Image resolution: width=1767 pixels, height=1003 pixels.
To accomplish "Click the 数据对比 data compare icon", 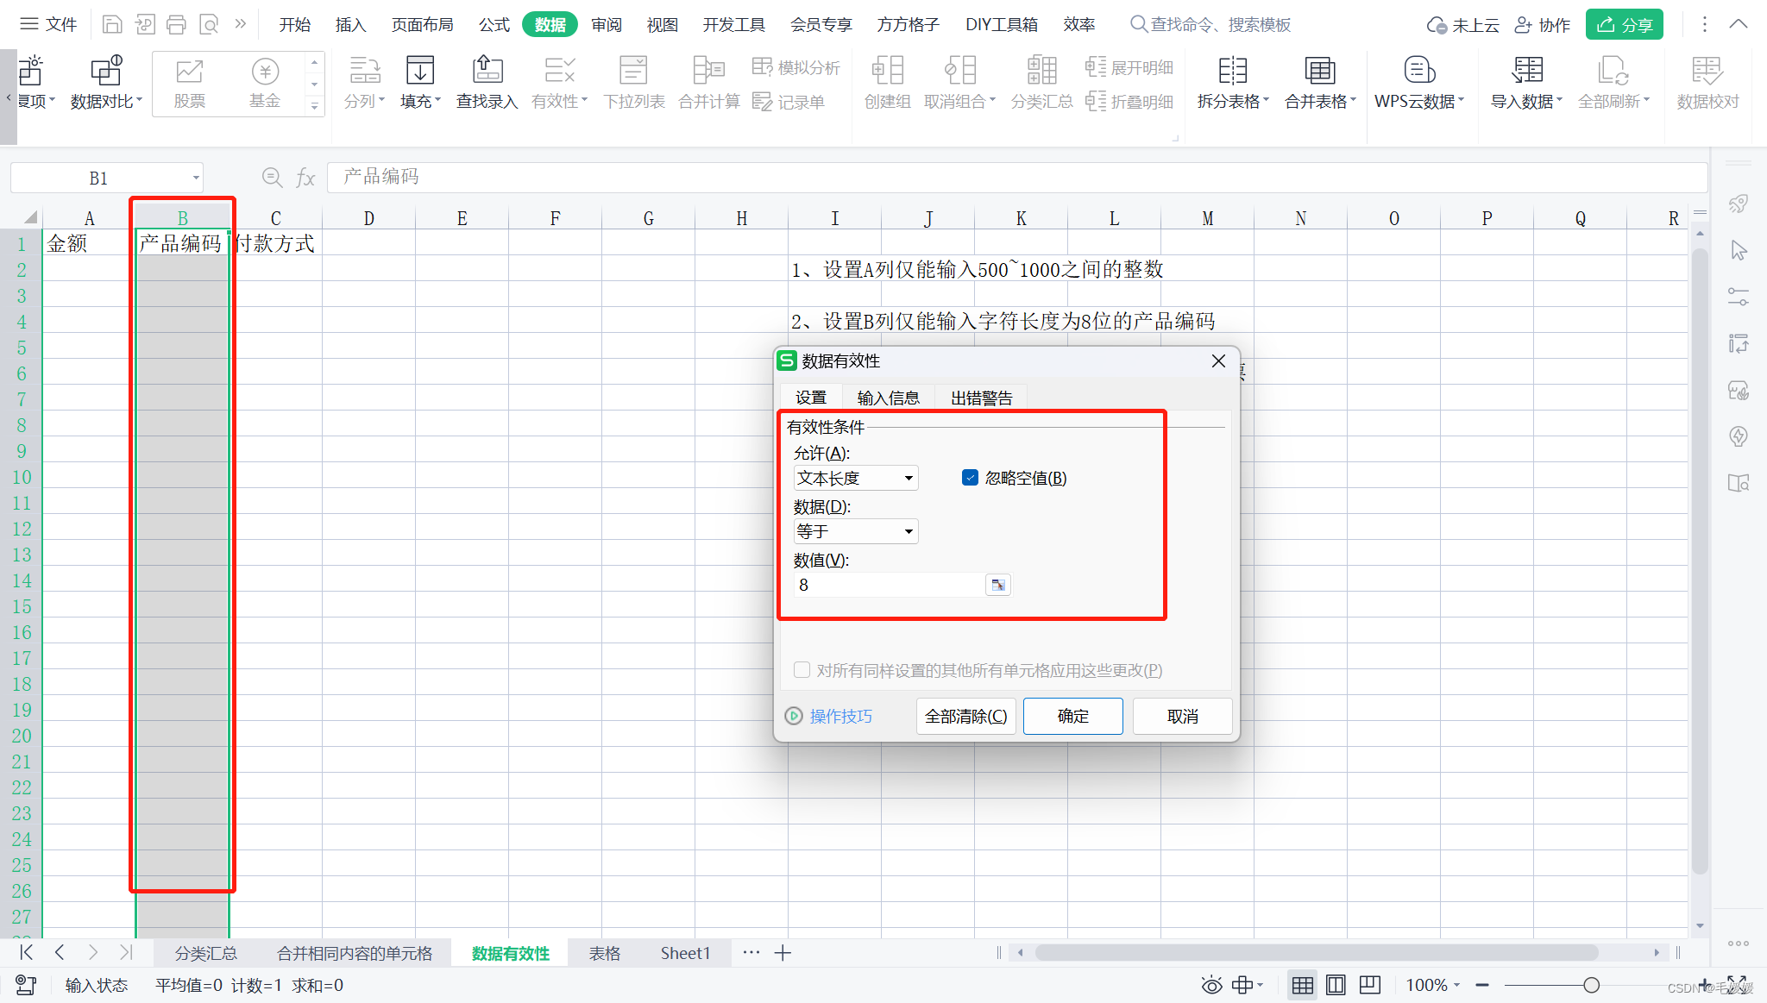I will [106, 72].
